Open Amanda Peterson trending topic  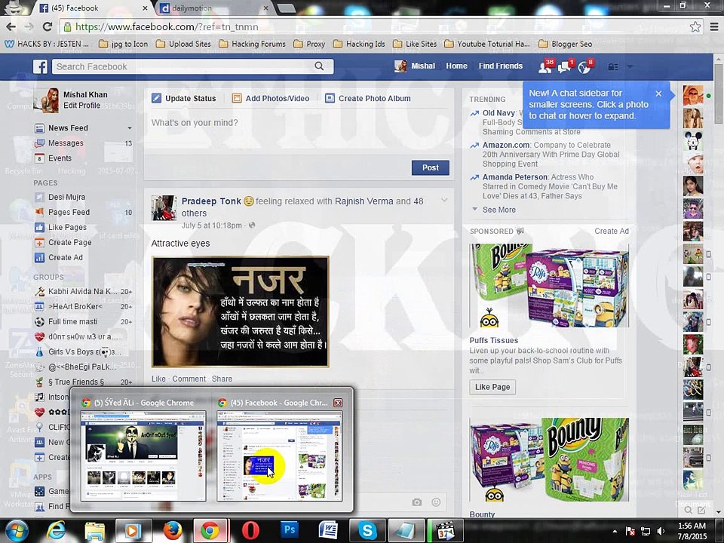[x=515, y=176]
